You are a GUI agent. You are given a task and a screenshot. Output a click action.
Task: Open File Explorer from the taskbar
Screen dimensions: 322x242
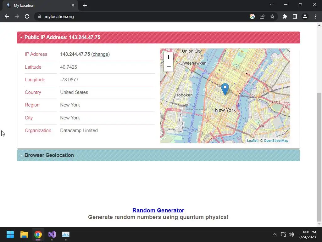24,234
